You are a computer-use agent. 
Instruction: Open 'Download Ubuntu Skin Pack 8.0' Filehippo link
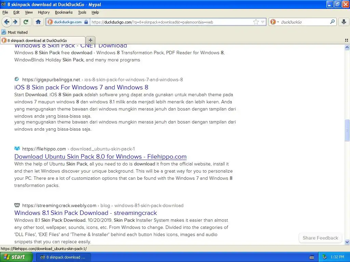pos(100,156)
